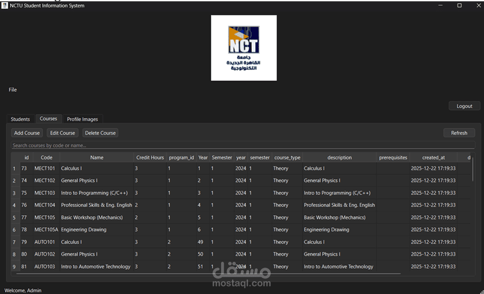This screenshot has width=484, height=294.
Task: Select Intro to Automotive Technology name cell
Action: click(96, 266)
